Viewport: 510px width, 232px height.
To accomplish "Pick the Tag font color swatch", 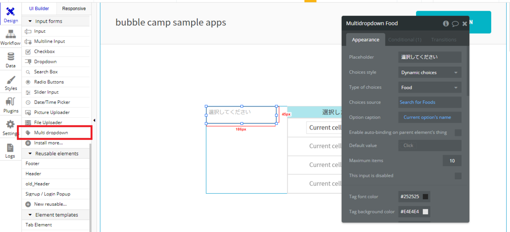I will pos(425,197).
